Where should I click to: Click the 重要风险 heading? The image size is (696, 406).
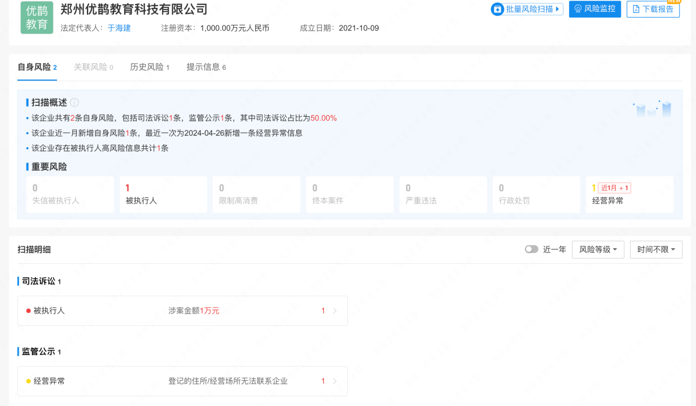pyautogui.click(x=49, y=167)
